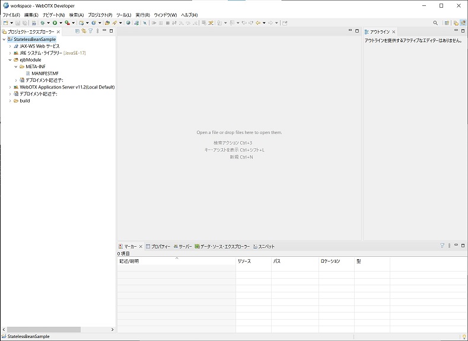Viewport: 468px width, 341px height.
Task: Collapse the StatelessBeanSample project node
Action: pos(4,39)
